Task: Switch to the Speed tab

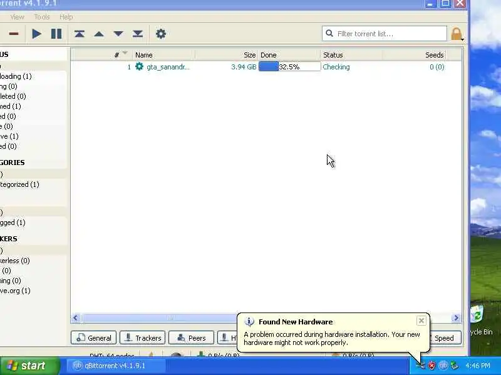Action: click(445, 337)
